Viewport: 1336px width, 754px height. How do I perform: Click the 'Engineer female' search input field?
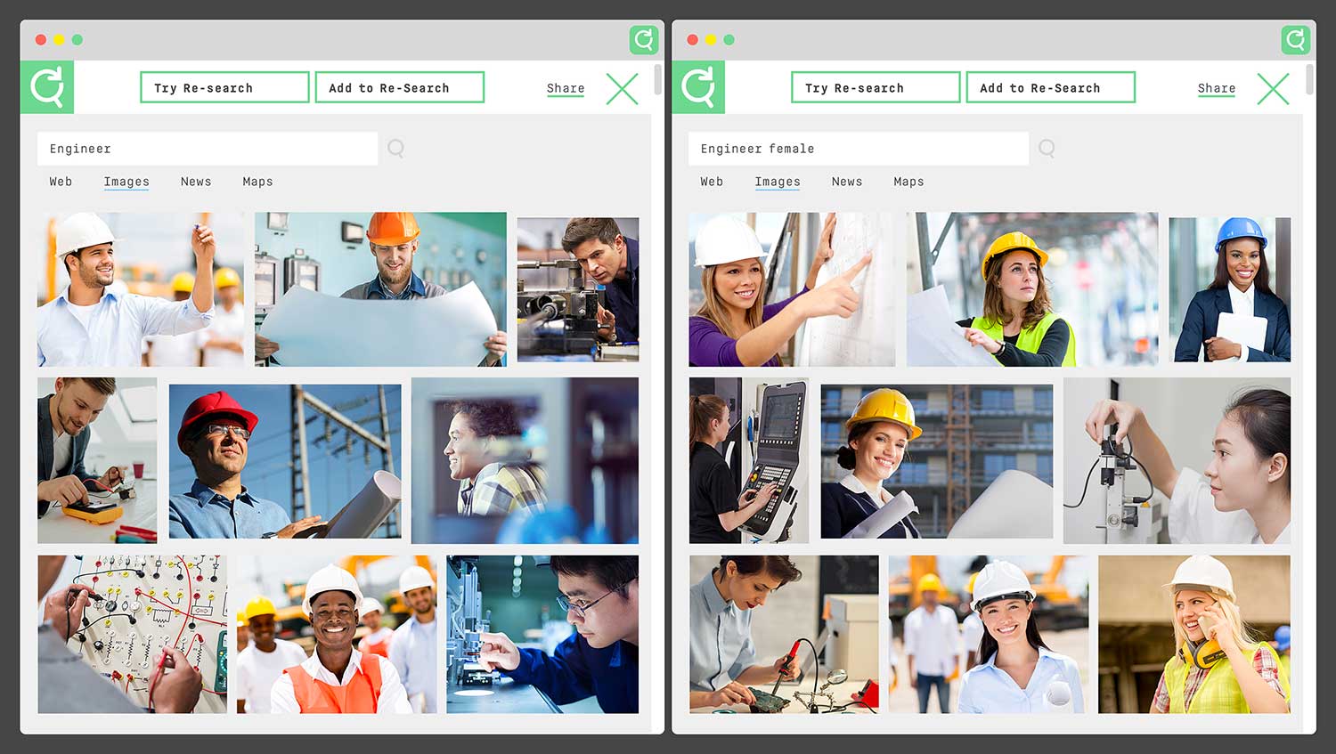pos(858,149)
